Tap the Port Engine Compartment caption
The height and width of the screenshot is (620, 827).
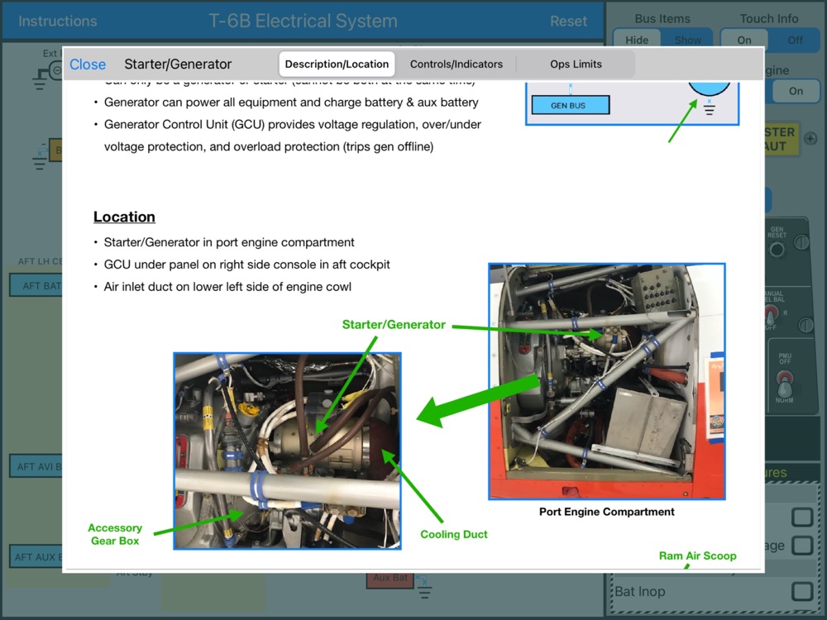click(606, 512)
